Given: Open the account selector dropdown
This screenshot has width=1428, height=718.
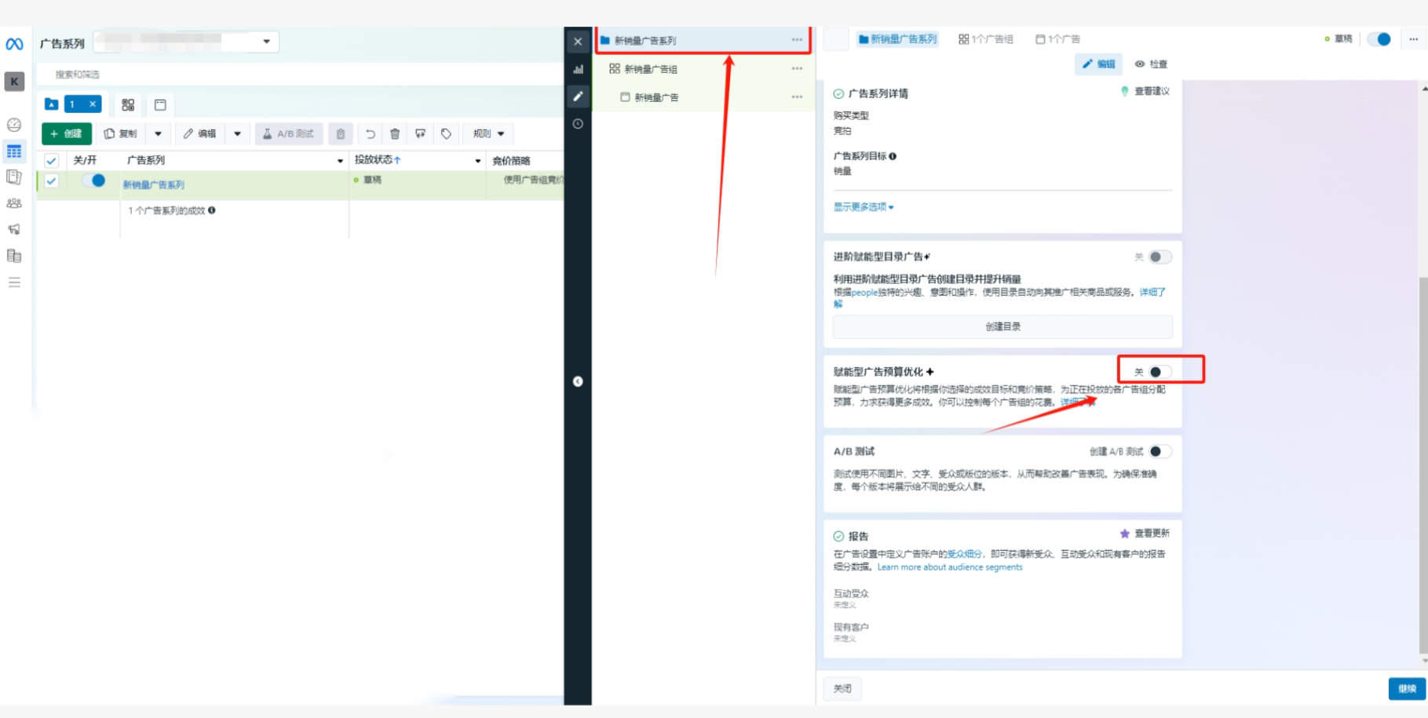Looking at the screenshot, I should coord(186,42).
